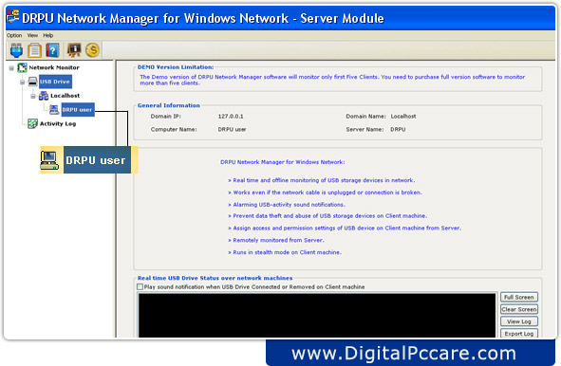This screenshot has height=366, width=561.
Task: Collapse the Localhost node
Action: pos(33,96)
